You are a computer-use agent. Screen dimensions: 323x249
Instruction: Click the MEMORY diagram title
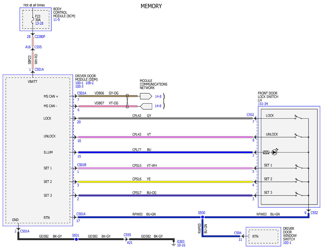pos(151,6)
